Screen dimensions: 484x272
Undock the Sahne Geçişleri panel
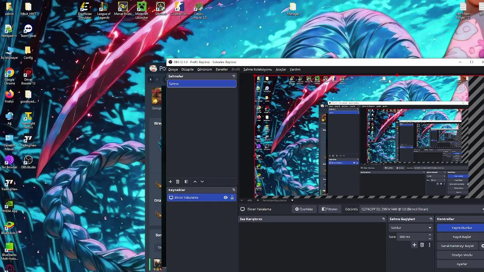click(x=431, y=219)
